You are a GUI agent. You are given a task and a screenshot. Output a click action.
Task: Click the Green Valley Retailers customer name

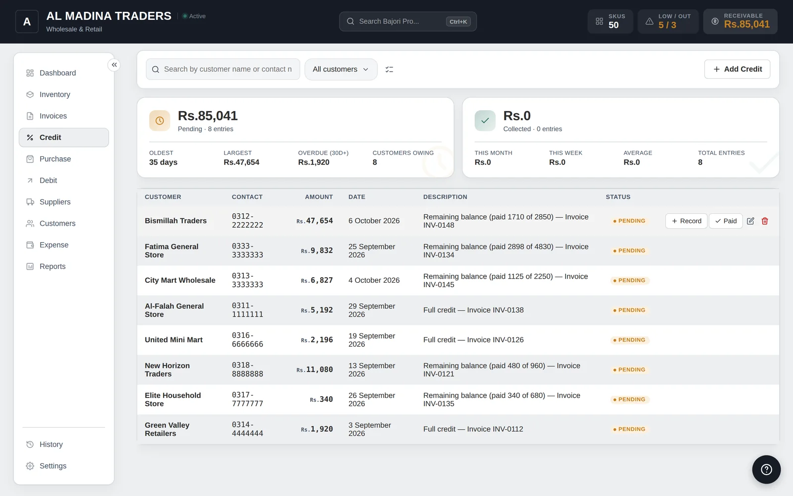[167, 429]
